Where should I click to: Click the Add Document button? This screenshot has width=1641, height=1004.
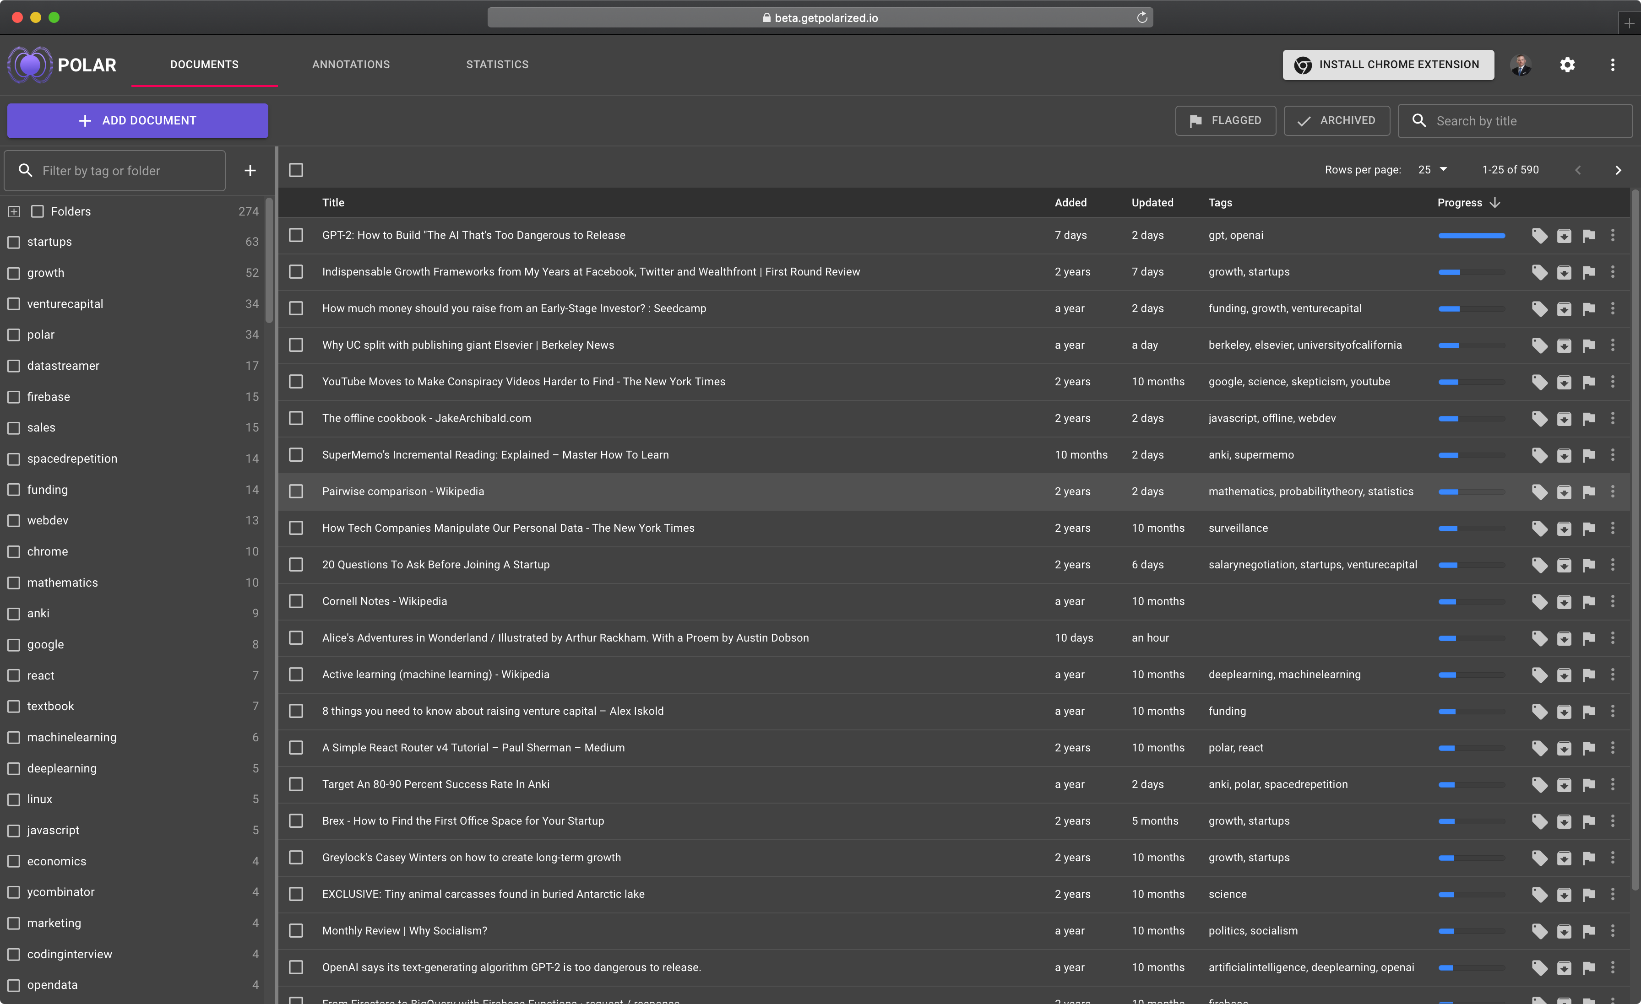pos(138,120)
